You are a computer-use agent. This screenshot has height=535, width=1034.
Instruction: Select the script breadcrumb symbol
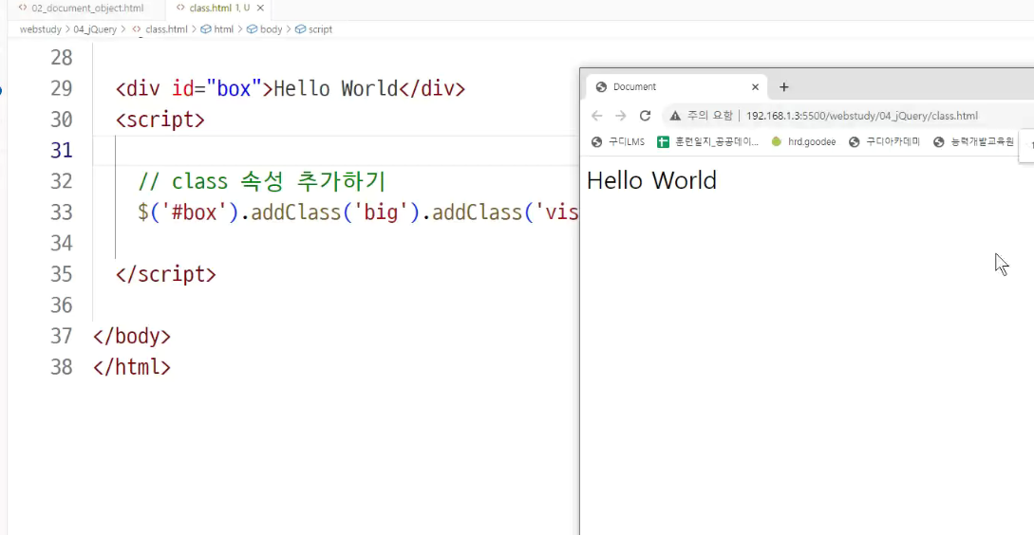[314, 29]
